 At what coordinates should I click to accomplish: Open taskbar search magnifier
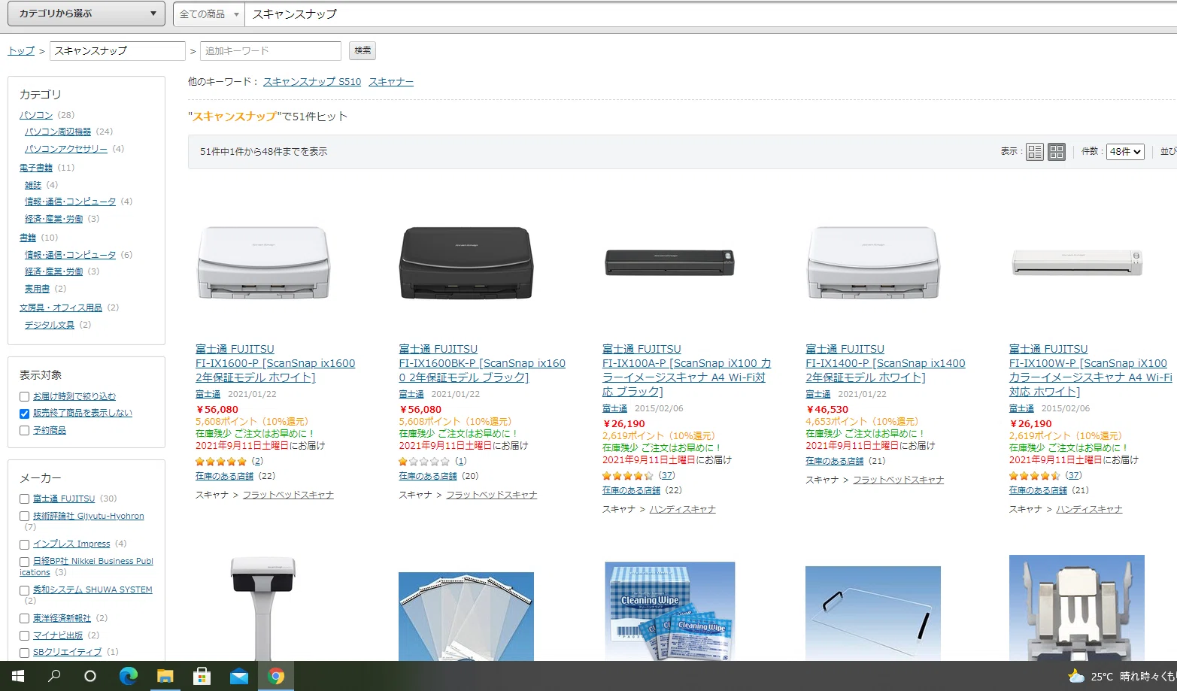(54, 676)
